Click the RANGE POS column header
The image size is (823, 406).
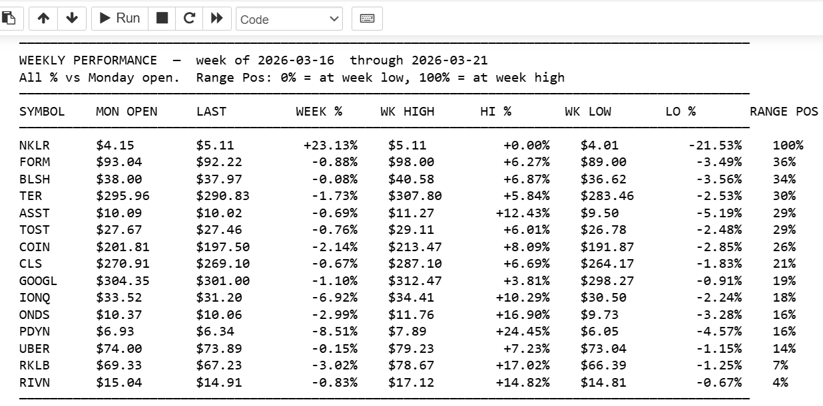[784, 112]
